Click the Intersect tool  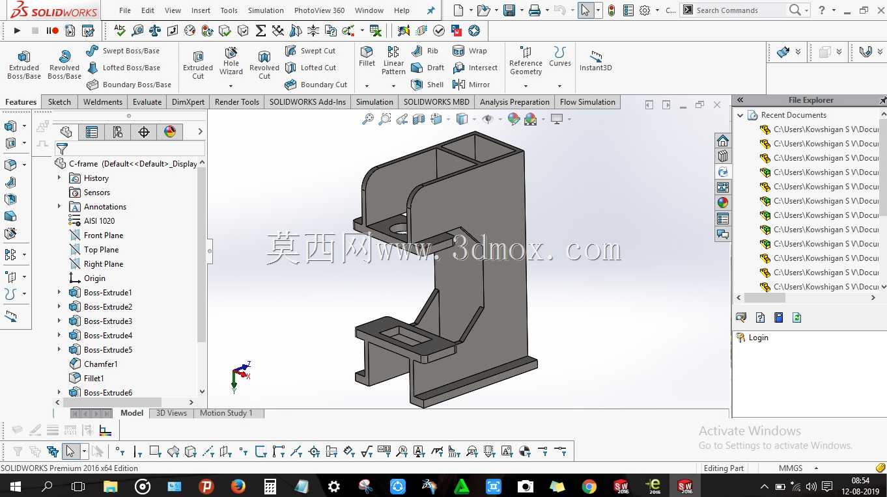pos(475,68)
